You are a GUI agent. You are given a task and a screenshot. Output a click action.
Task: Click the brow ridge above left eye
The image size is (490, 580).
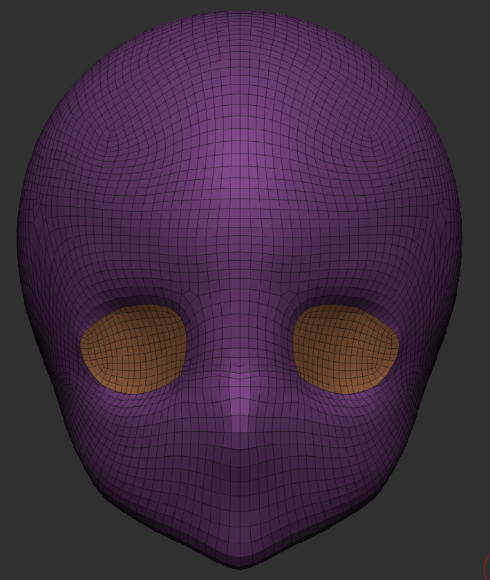coord(135,294)
